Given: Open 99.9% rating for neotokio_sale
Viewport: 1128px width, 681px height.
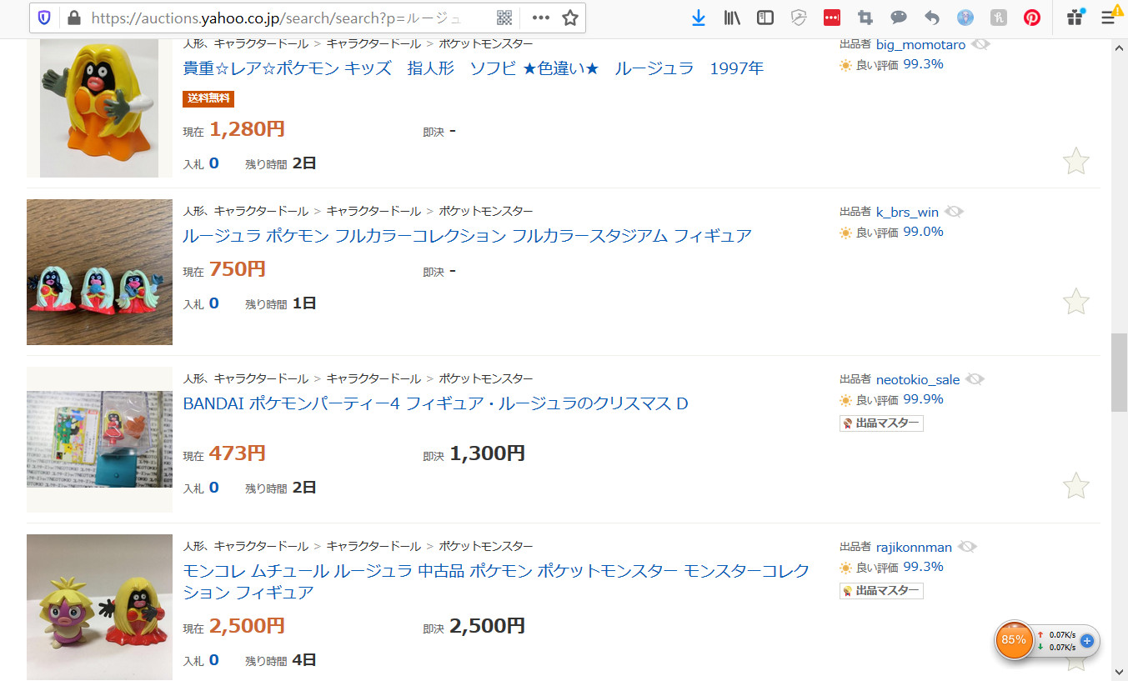Looking at the screenshot, I should (x=924, y=399).
